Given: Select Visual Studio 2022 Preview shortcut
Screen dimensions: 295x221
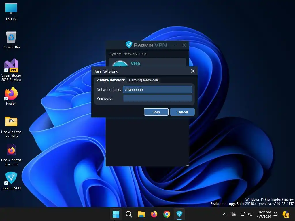Looking at the screenshot, I should (x=11, y=70).
